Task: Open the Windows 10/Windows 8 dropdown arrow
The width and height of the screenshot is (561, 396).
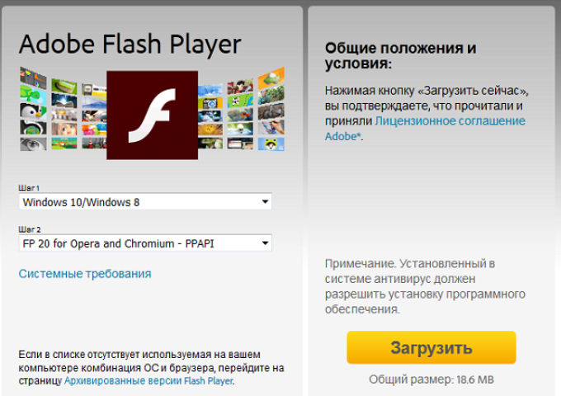Action: point(265,201)
